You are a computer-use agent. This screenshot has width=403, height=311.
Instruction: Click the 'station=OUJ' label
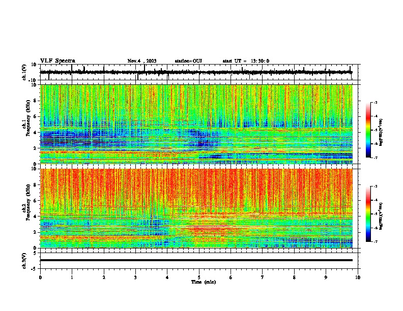tap(188, 61)
